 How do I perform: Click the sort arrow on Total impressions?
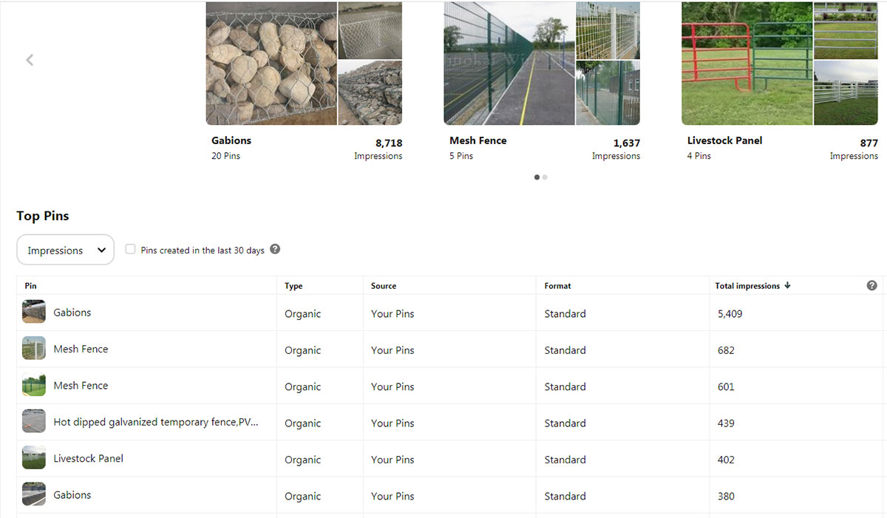(788, 286)
